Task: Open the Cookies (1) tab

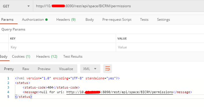Action: pos(21,57)
